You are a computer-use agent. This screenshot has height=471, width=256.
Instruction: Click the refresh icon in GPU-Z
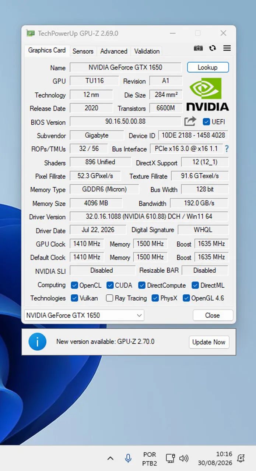(213, 48)
